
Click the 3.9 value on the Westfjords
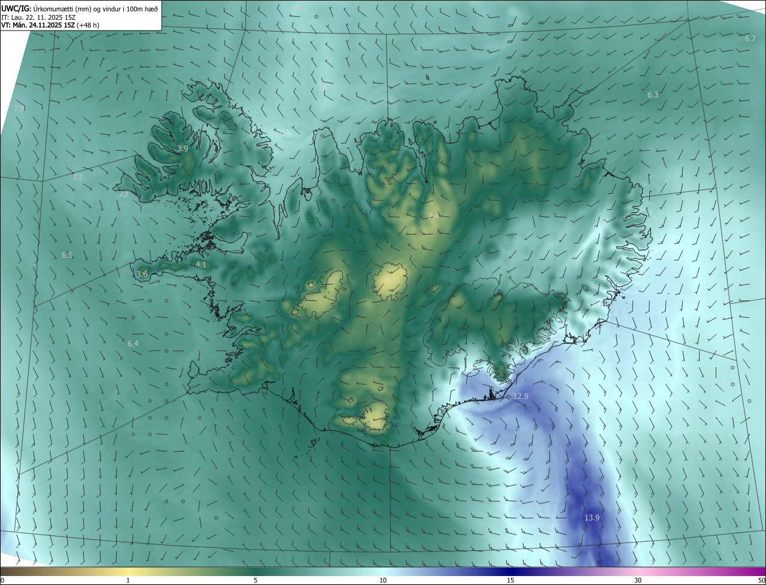[183, 148]
